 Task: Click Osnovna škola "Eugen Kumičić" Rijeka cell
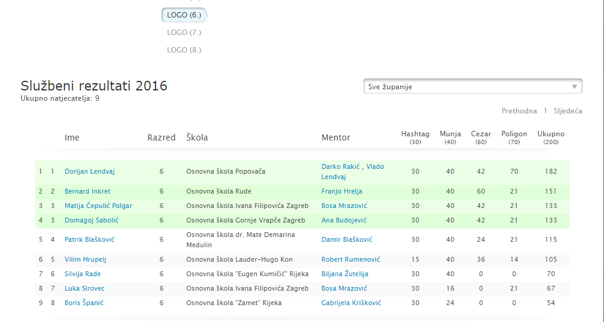click(247, 274)
